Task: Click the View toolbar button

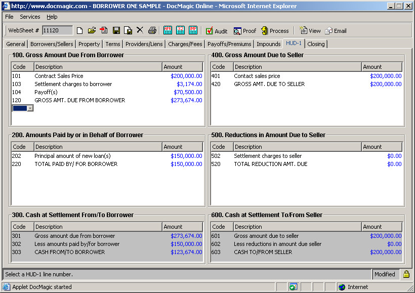Action: [310, 31]
